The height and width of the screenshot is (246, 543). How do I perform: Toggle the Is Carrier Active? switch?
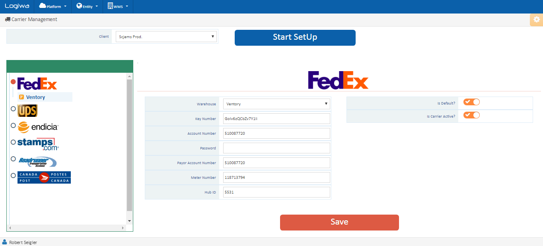(x=471, y=115)
